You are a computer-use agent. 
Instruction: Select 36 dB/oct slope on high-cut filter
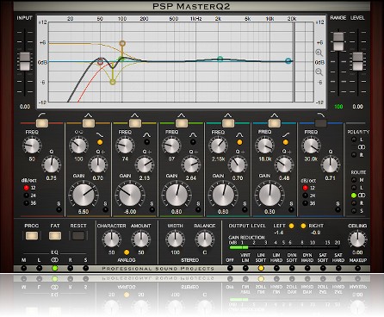coord(305,203)
